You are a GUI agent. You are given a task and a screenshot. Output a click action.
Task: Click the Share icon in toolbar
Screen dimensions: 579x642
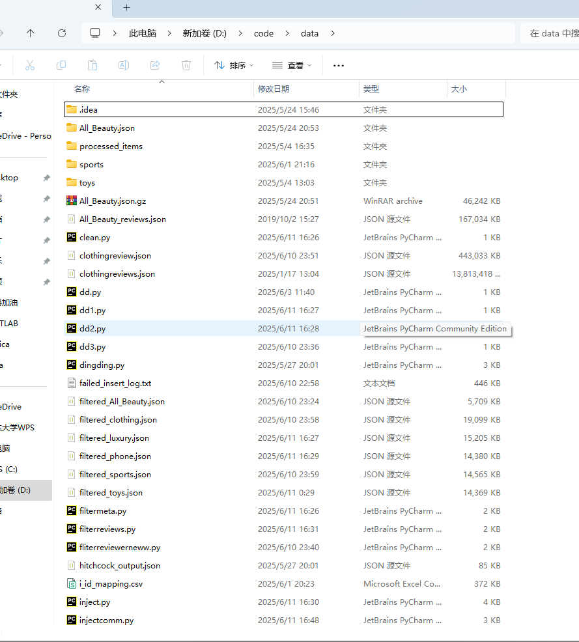pyautogui.click(x=155, y=65)
